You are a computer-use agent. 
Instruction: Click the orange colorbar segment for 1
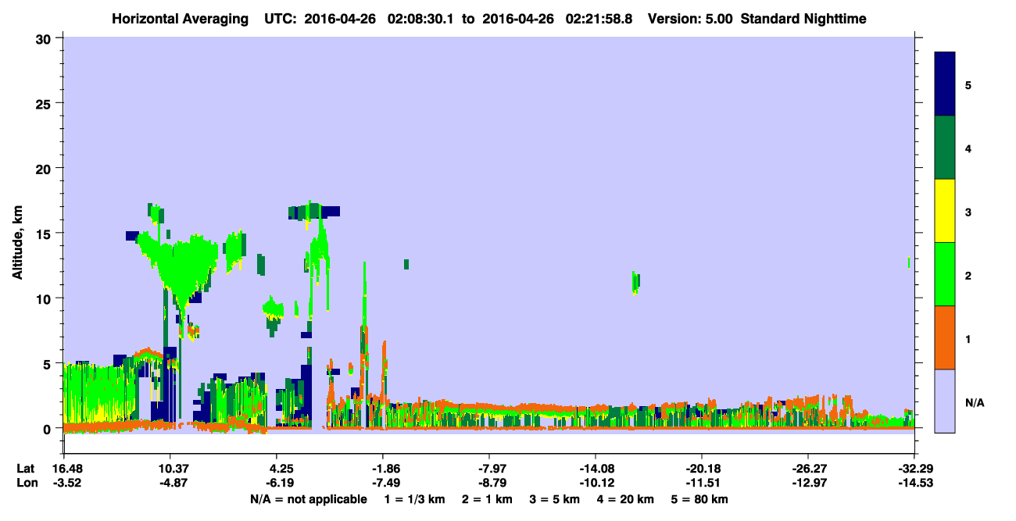point(945,337)
